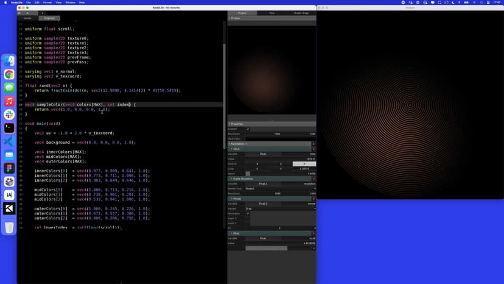This screenshot has height=284, width=504.
Task: Select the Shader Stage tab
Action: [x=301, y=13]
